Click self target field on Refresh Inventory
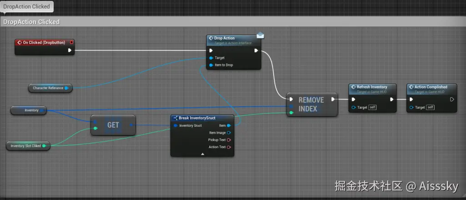The image size is (466, 200). (372, 107)
